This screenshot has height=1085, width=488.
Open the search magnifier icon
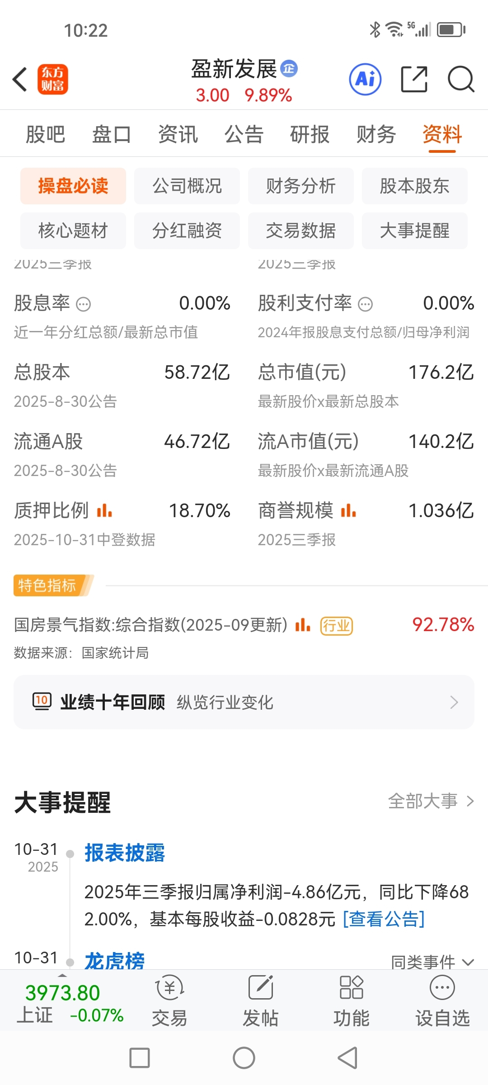pyautogui.click(x=460, y=79)
